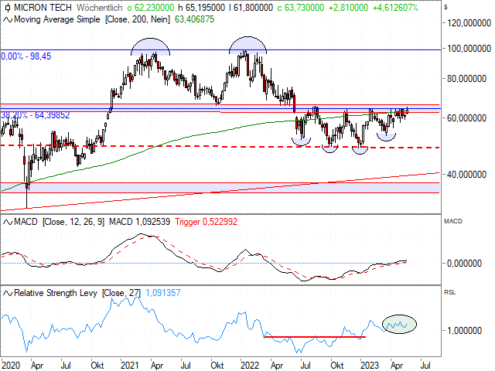Click the dollar sign currency label

point(445,7)
